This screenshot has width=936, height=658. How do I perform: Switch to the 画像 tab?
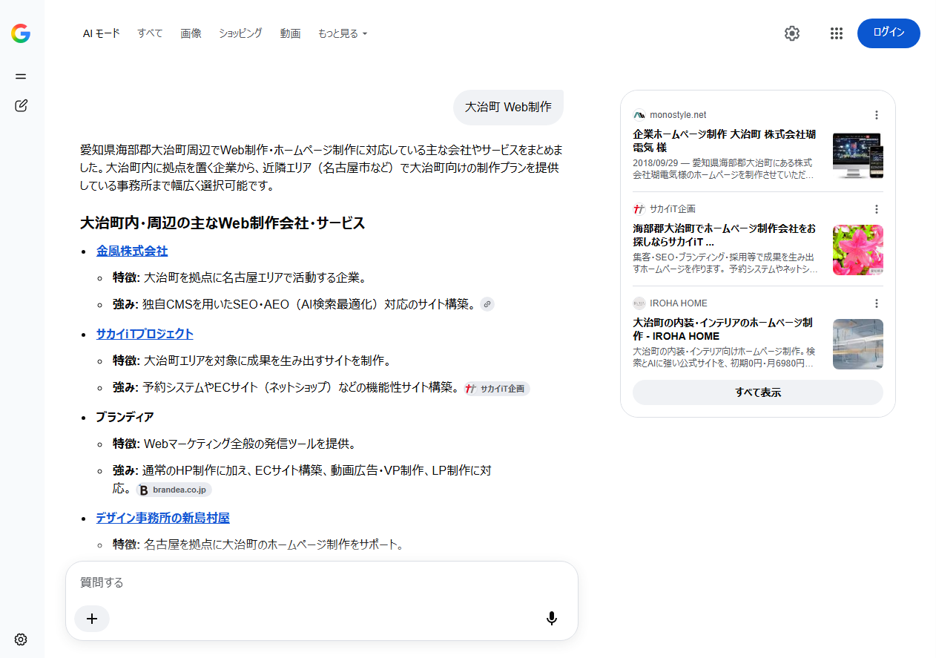tap(191, 33)
